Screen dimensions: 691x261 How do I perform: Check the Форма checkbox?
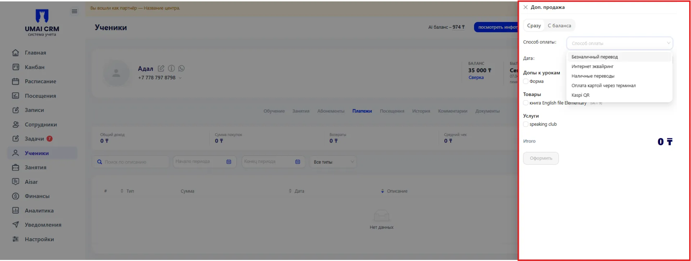[526, 81]
